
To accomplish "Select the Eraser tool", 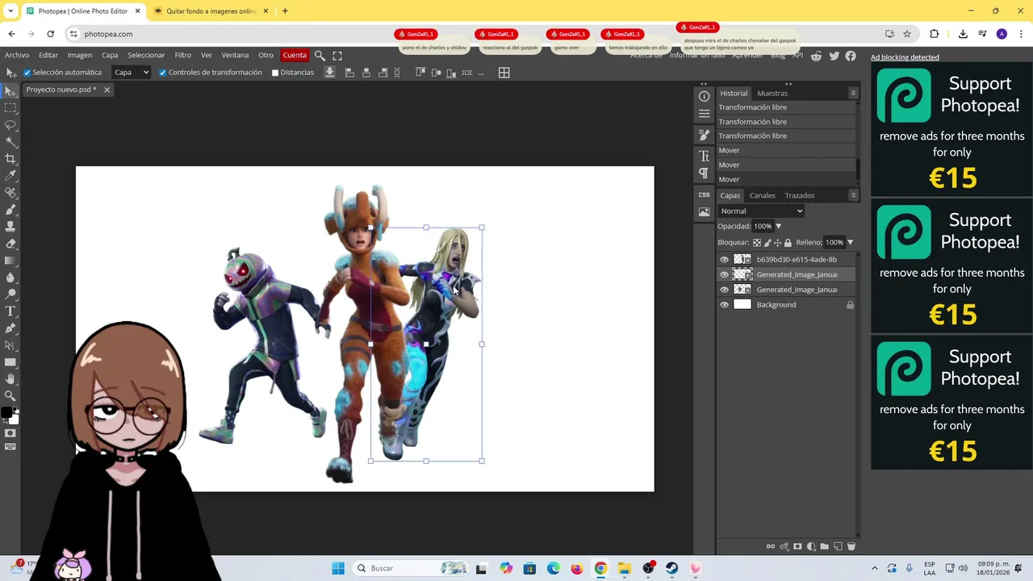I will [10, 244].
